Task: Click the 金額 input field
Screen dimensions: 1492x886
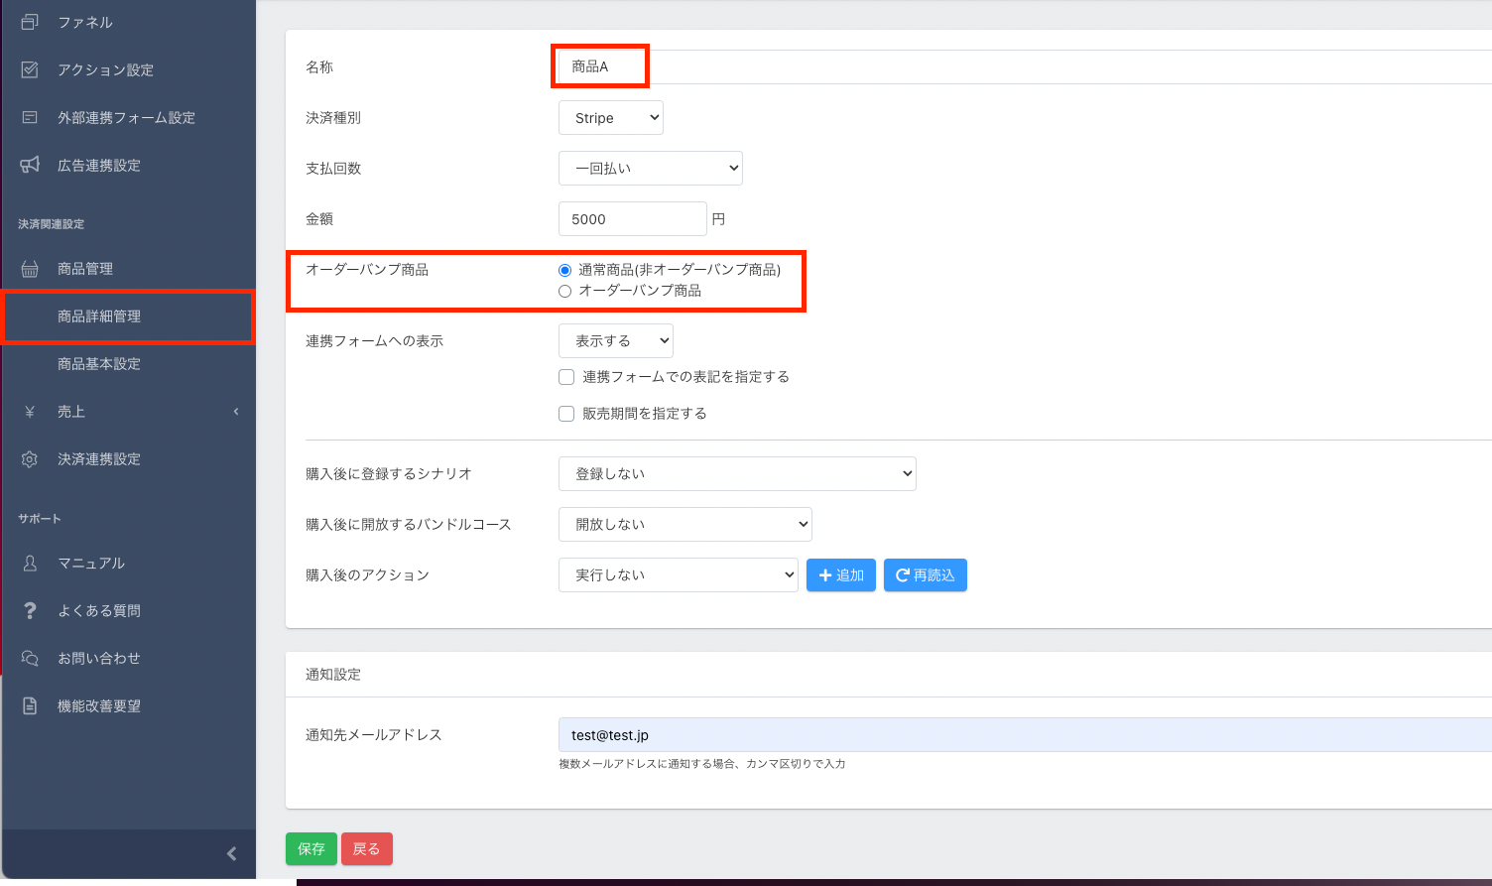Action: click(x=632, y=219)
